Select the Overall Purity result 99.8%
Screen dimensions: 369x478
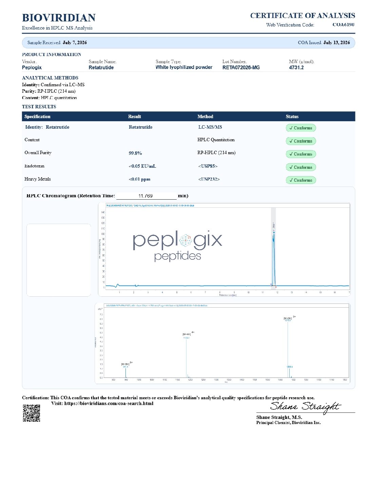point(135,153)
